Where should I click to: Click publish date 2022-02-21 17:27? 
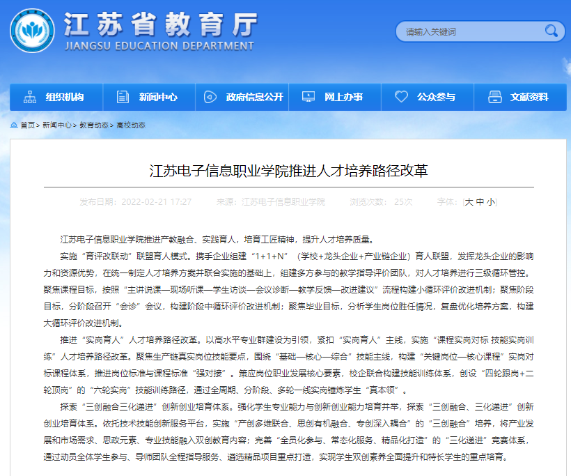(156, 202)
